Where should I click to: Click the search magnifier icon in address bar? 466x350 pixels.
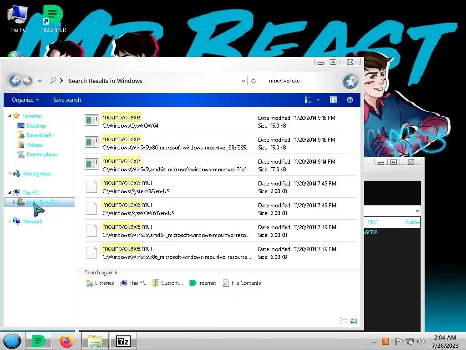click(x=53, y=81)
